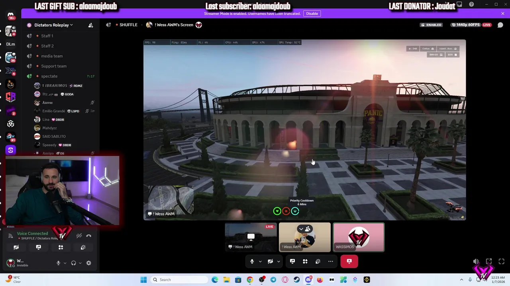
Task: Open the server inbox icon in title bar
Action: tap(459, 4)
